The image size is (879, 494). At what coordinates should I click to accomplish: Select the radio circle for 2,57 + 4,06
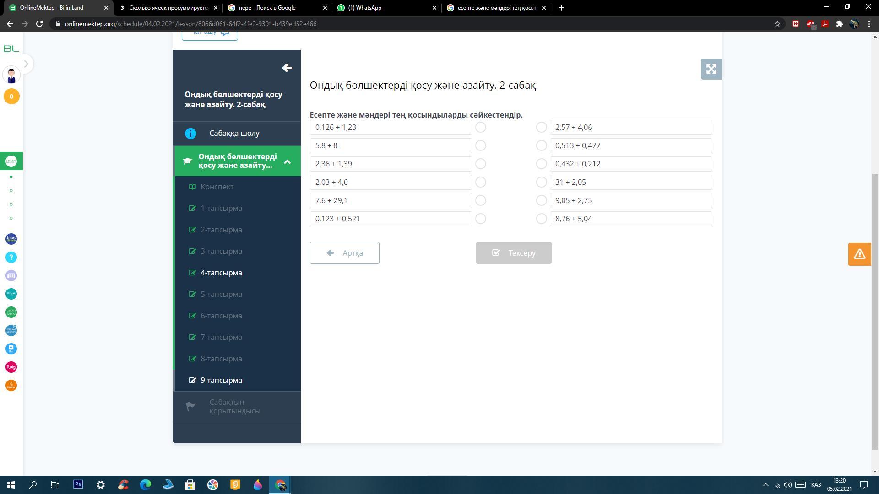click(542, 127)
